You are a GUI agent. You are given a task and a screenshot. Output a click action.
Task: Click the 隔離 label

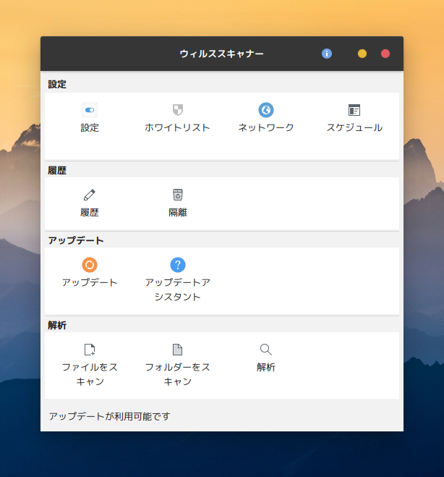178,212
